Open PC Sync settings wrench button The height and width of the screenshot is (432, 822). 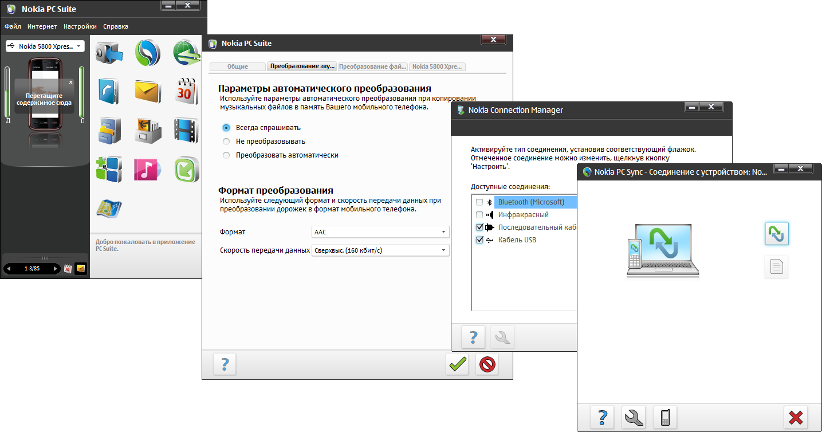634,417
